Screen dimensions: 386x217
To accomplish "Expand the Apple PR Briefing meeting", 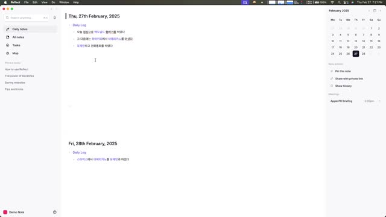I will pyautogui.click(x=379, y=101).
